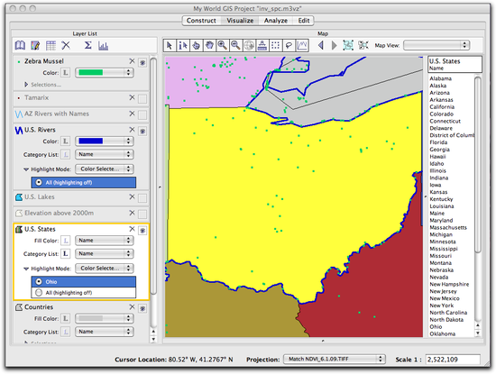Open the histogram chart icon

pos(103,46)
